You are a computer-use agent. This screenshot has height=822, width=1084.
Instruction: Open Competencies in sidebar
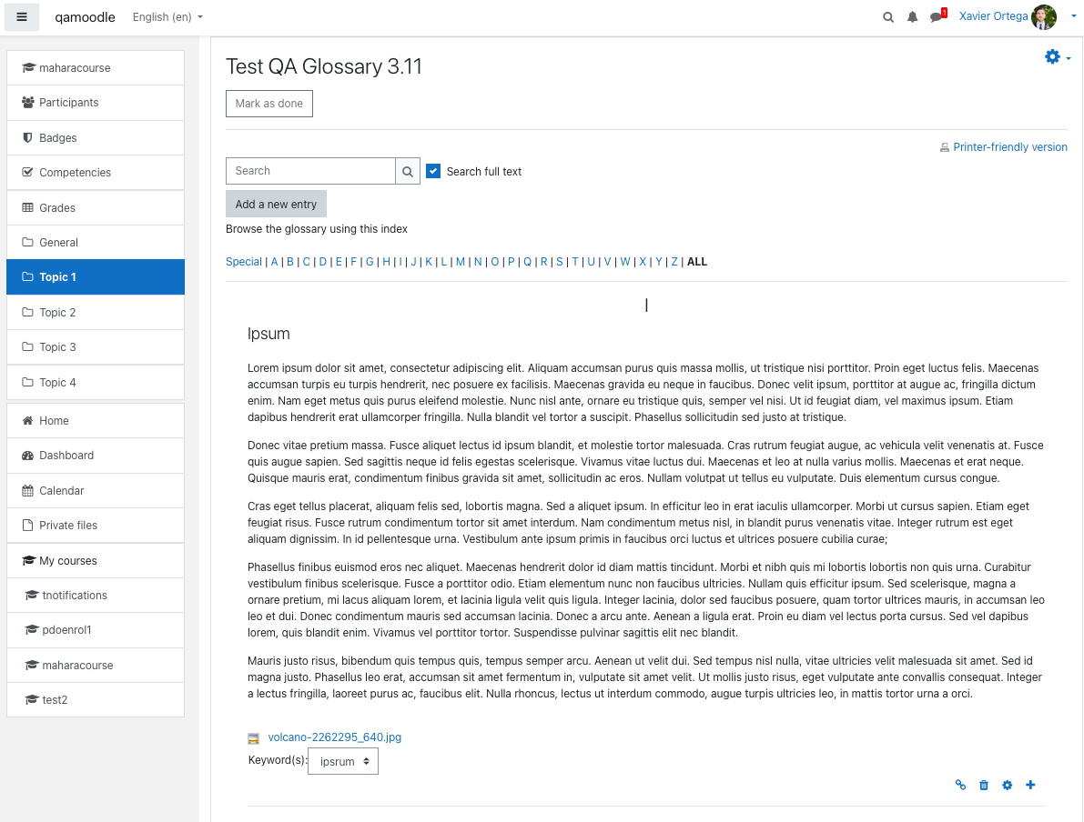point(96,173)
